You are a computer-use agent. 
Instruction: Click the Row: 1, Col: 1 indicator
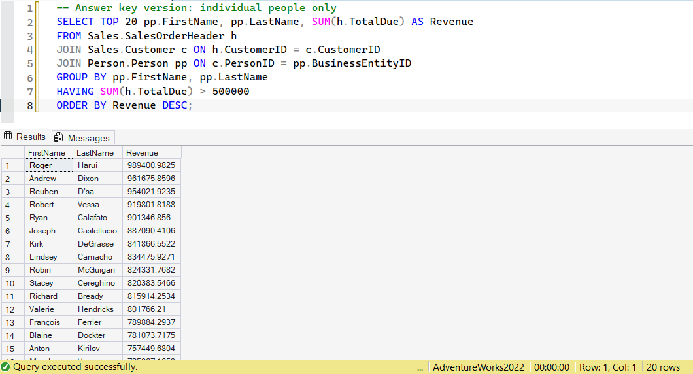[x=608, y=367]
